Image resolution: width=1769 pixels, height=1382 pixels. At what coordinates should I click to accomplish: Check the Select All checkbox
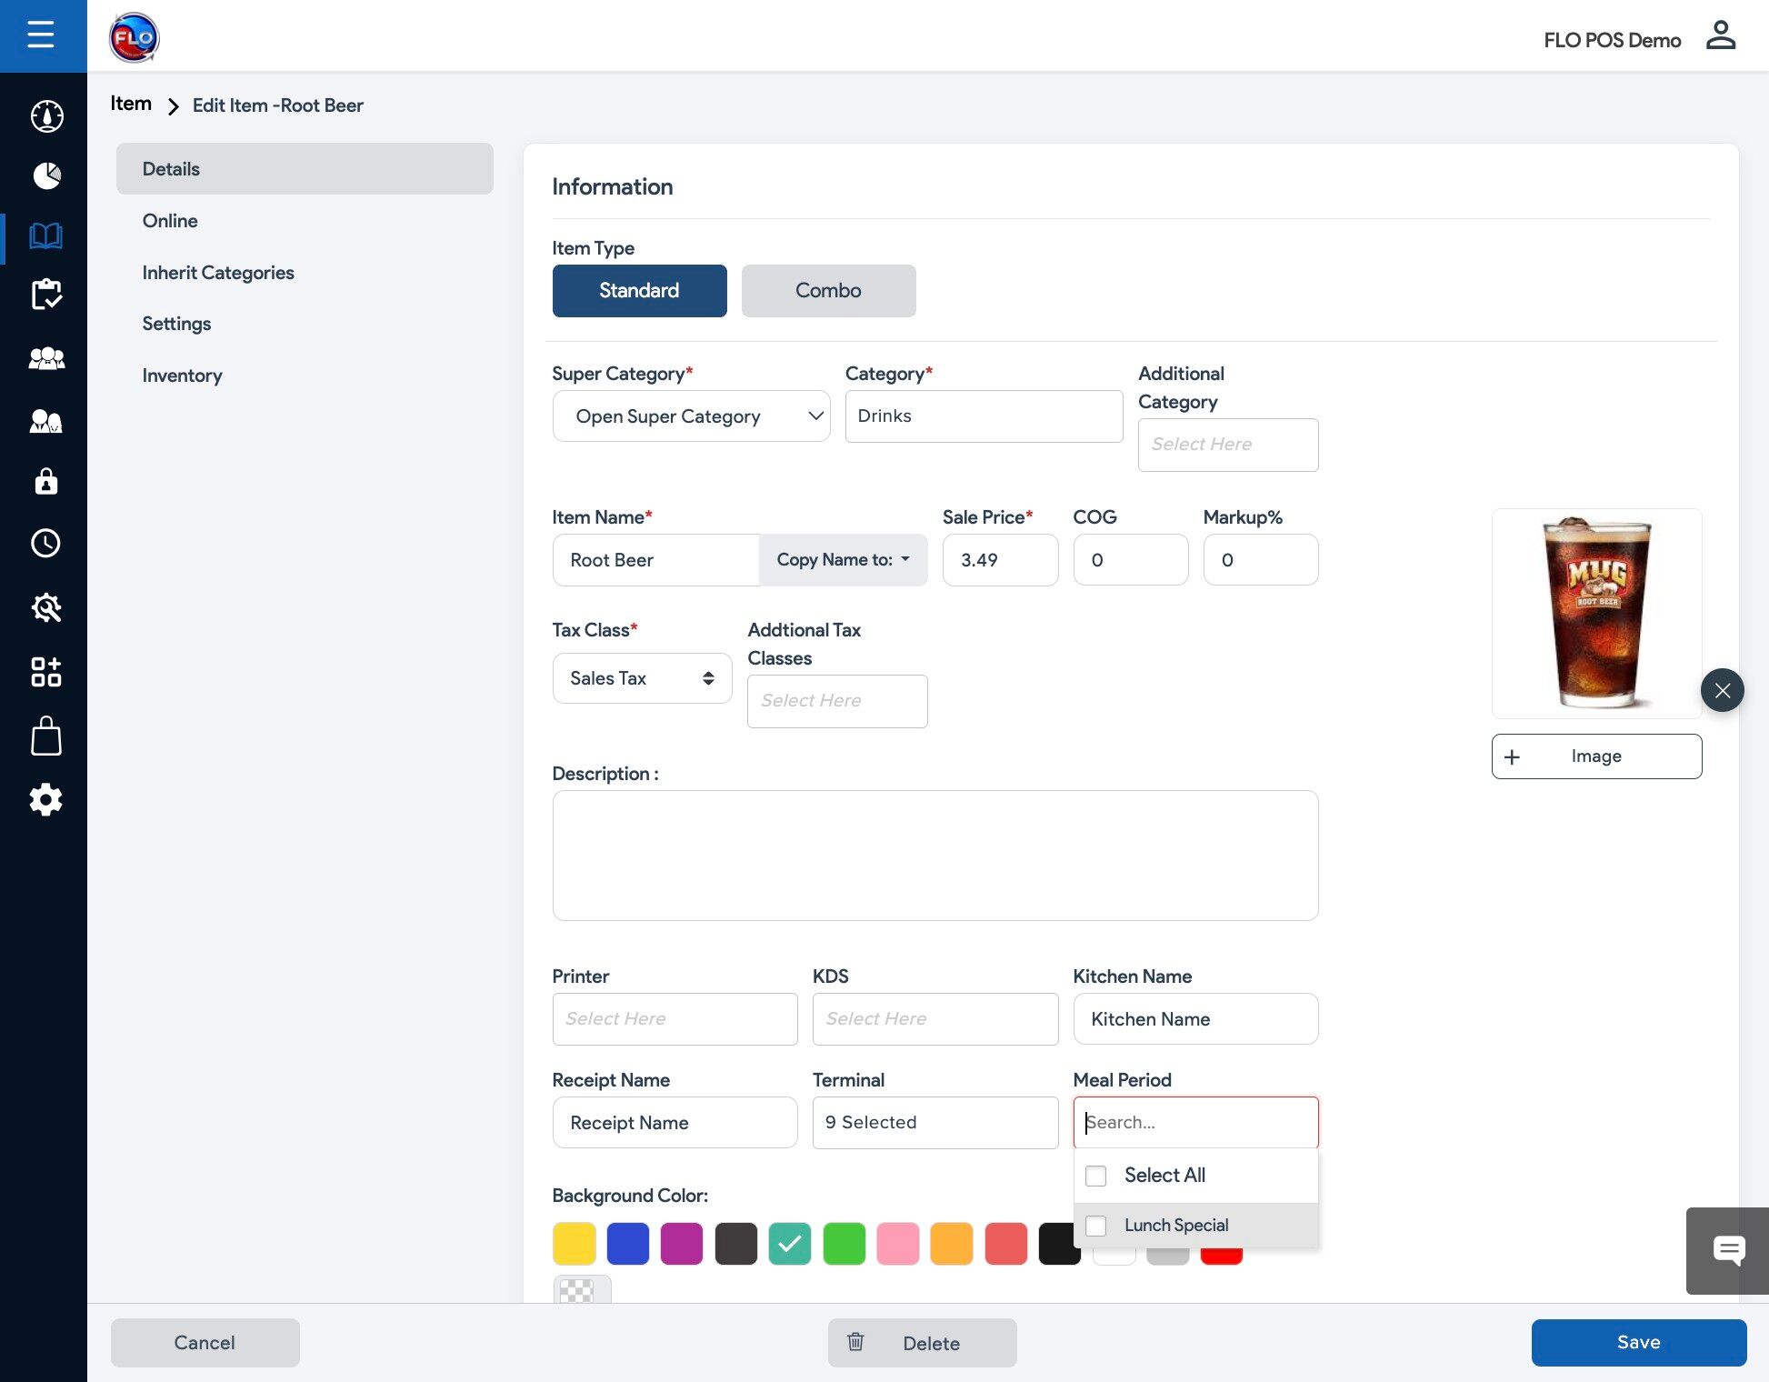coord(1096,1176)
